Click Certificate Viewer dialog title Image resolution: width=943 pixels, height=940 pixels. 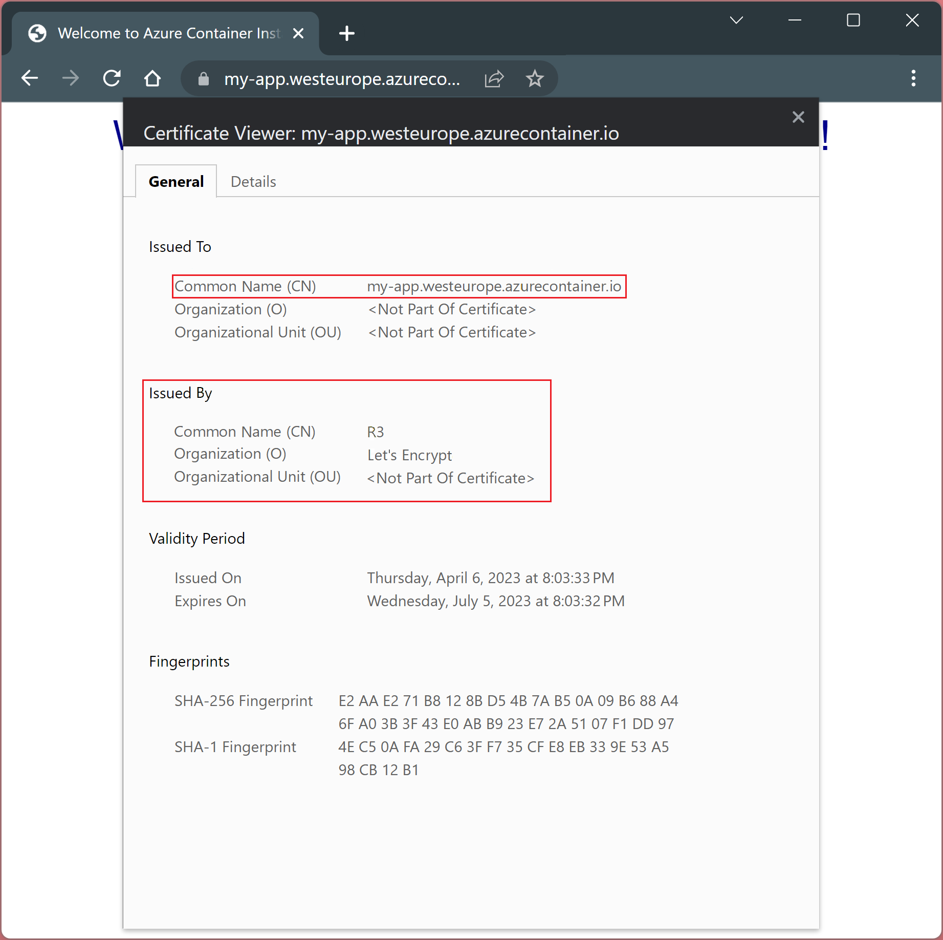click(381, 133)
